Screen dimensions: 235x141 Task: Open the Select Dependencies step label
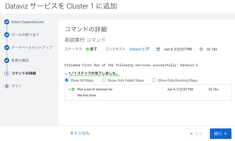[28, 22]
